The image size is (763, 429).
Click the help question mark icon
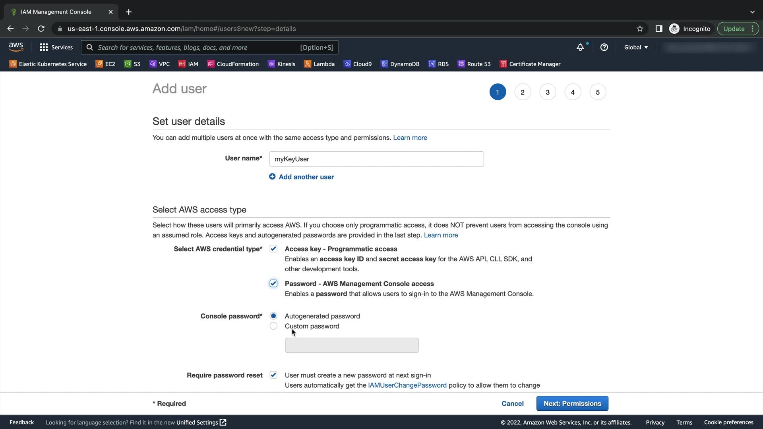point(604,47)
